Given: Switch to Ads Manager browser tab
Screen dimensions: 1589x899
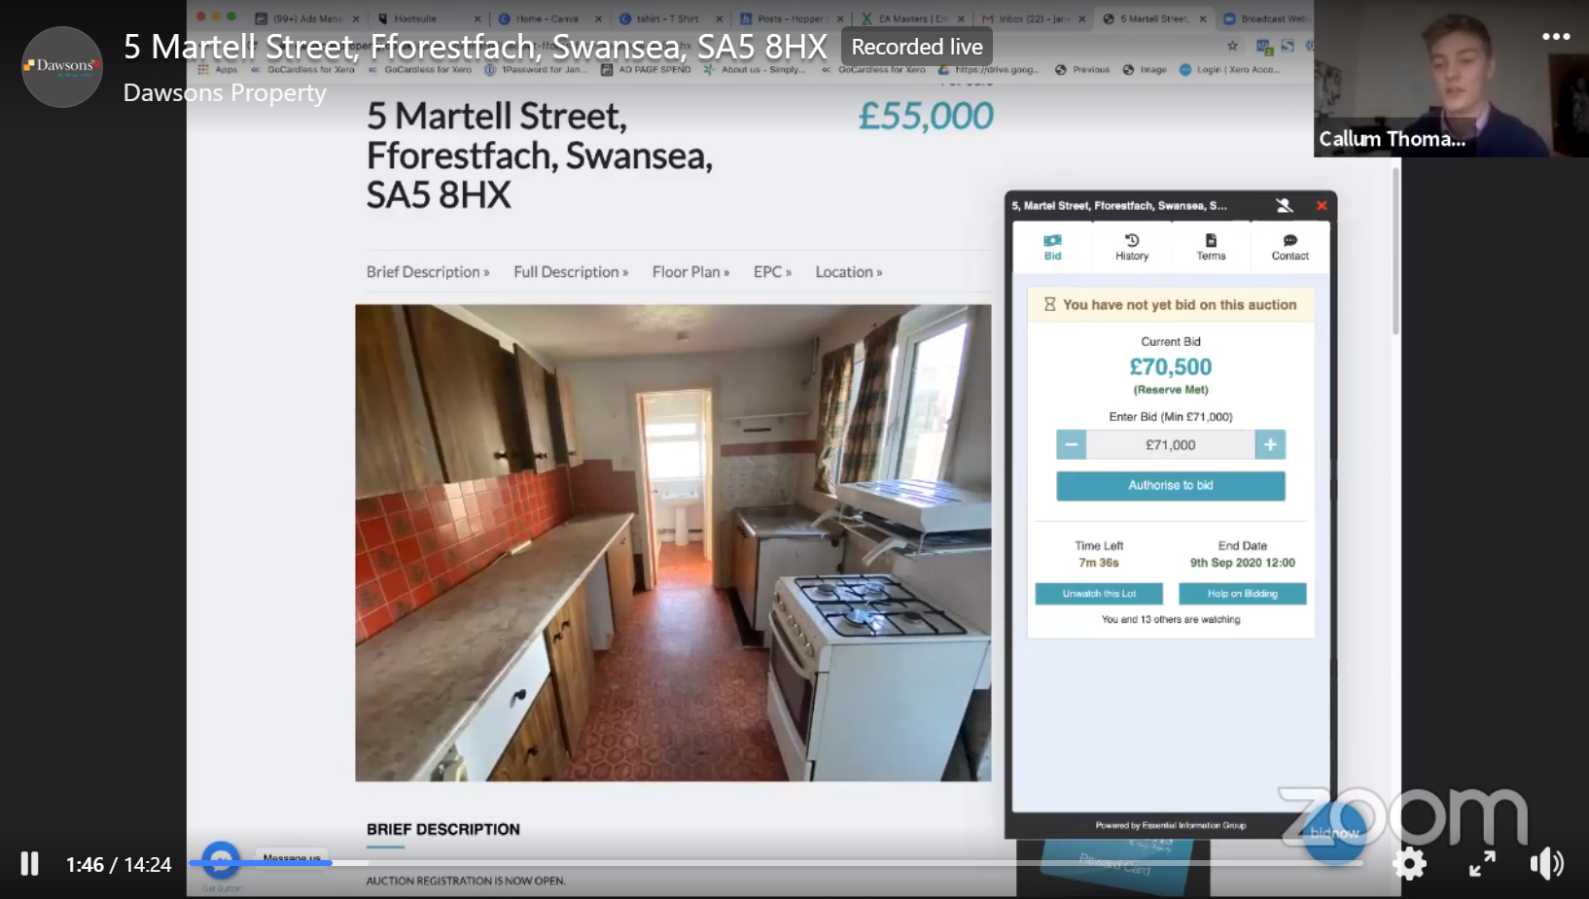Looking at the screenshot, I should tap(305, 18).
